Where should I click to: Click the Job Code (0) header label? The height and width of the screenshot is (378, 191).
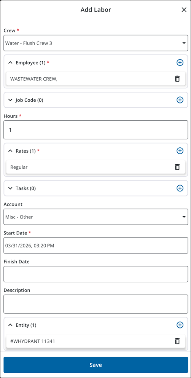click(29, 100)
